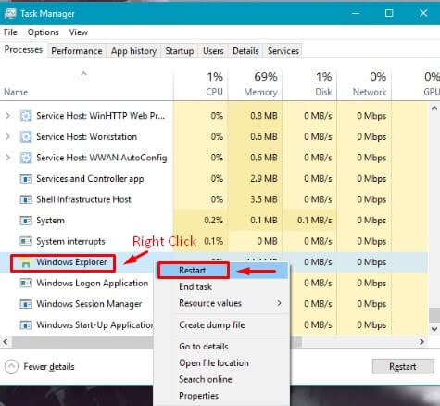
Task: Open the Options menu
Action: [43, 32]
